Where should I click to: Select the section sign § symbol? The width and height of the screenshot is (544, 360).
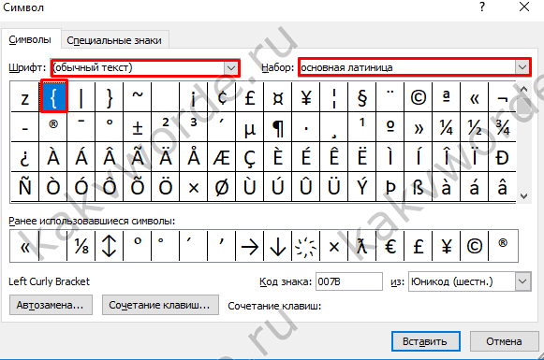point(362,97)
